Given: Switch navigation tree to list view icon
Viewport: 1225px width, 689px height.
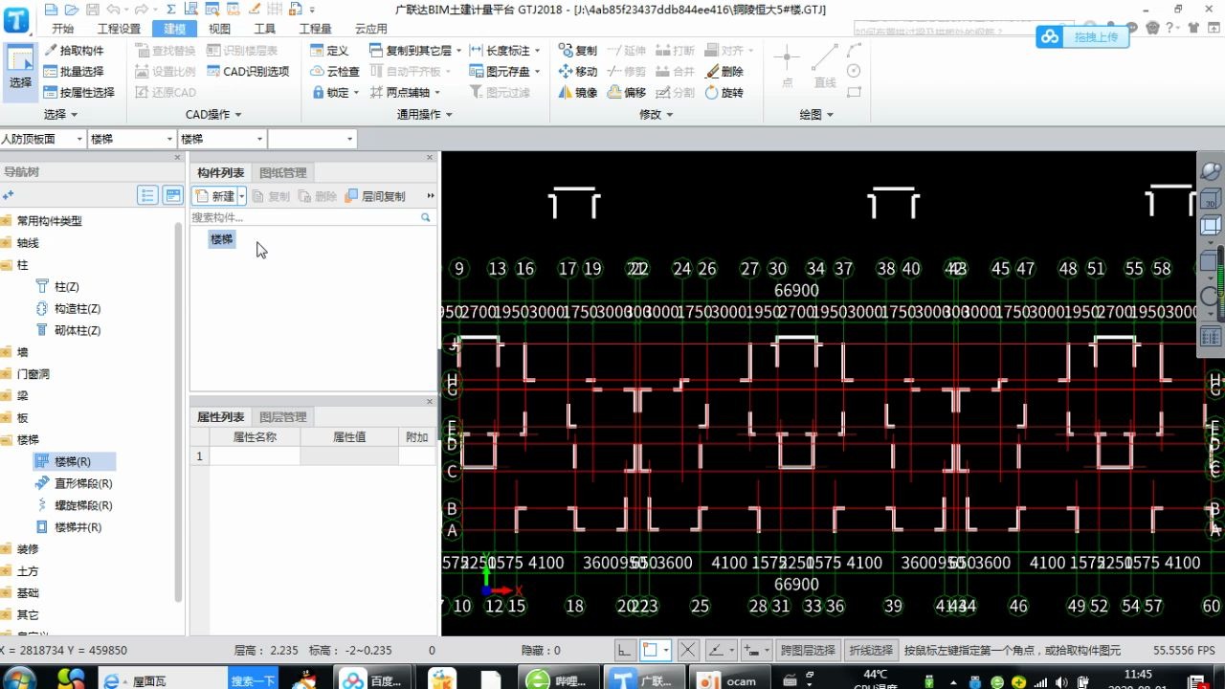Looking at the screenshot, I should pos(147,195).
